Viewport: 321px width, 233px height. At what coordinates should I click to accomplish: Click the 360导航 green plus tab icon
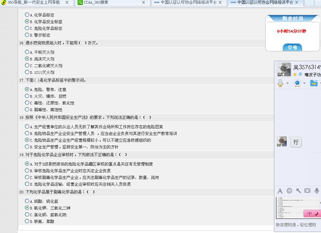(x=4, y=2)
